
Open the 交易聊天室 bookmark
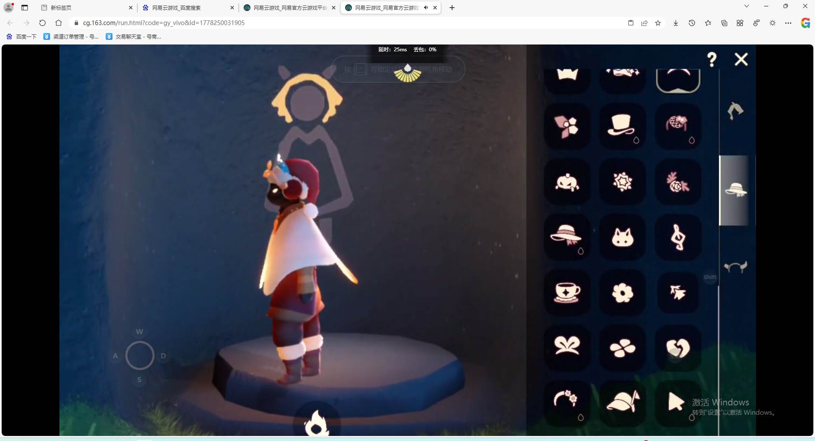tap(133, 37)
